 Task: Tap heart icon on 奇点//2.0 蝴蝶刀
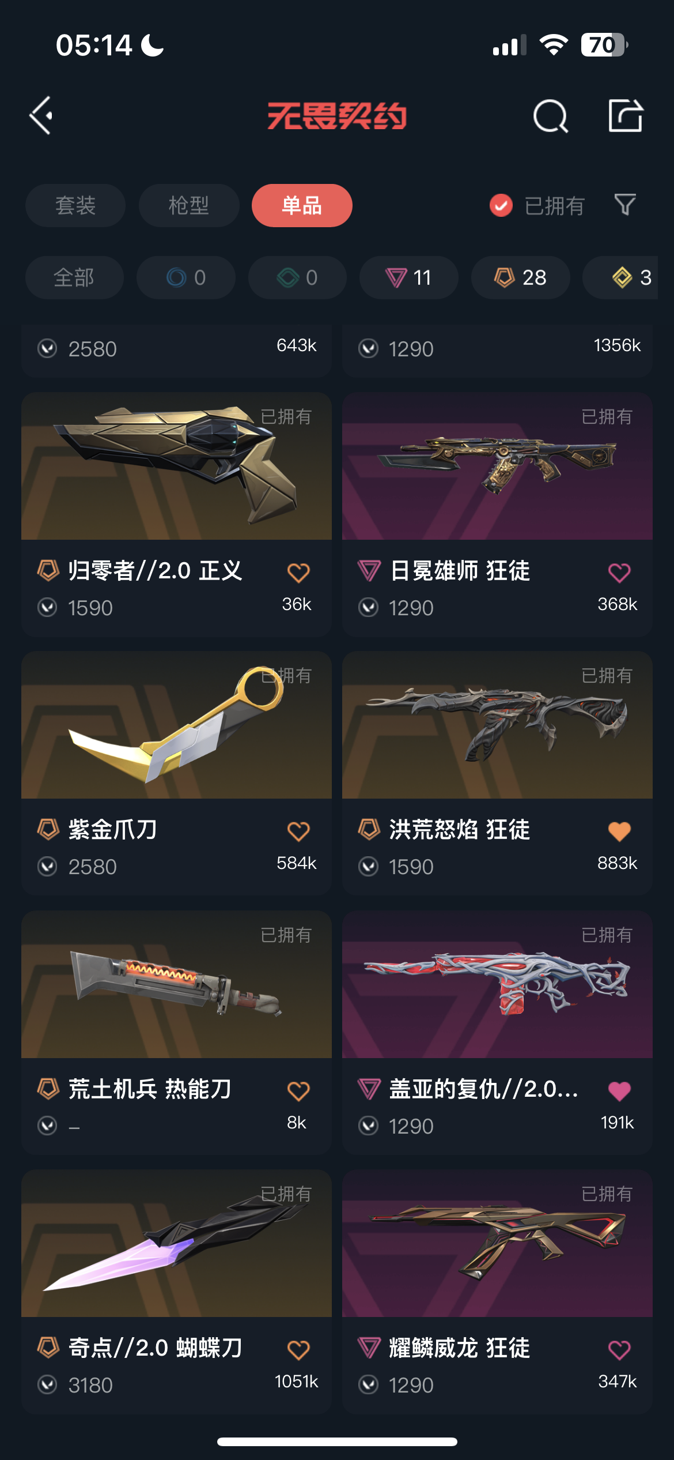(x=298, y=1350)
